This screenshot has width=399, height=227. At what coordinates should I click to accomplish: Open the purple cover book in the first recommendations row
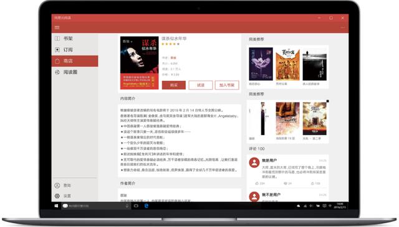tap(261, 64)
